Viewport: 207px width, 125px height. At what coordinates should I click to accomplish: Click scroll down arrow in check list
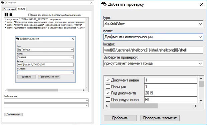tap(201, 100)
